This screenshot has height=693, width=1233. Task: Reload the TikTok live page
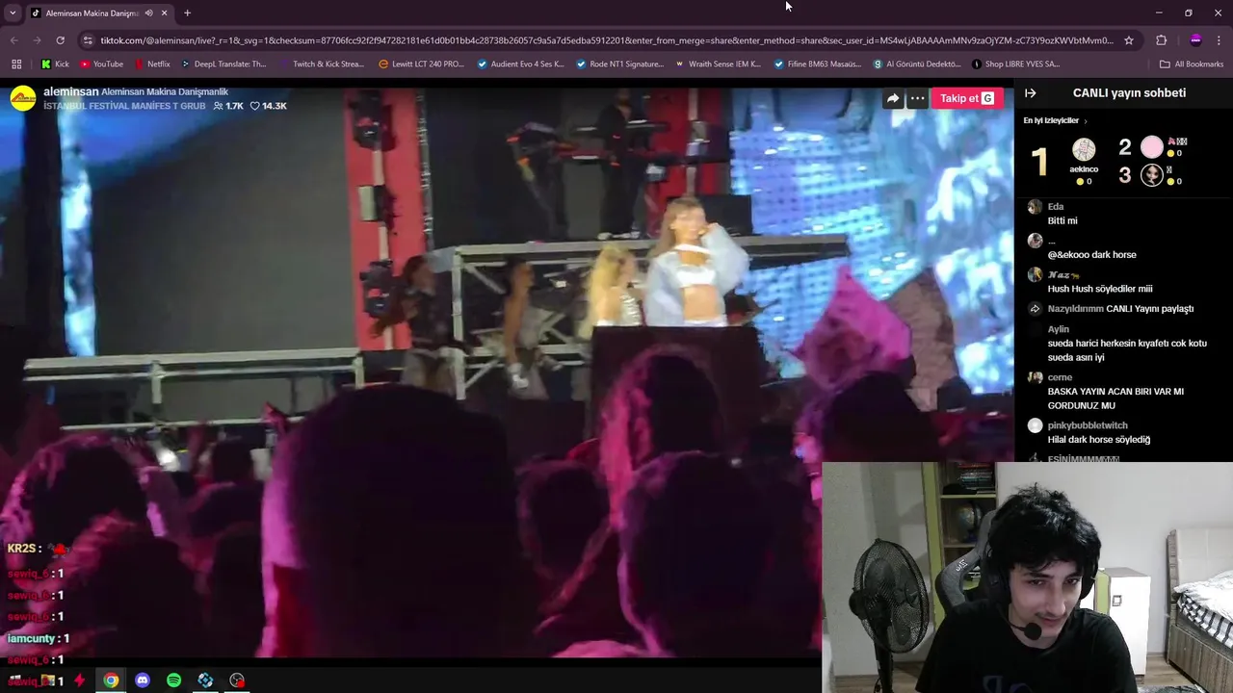point(60,40)
